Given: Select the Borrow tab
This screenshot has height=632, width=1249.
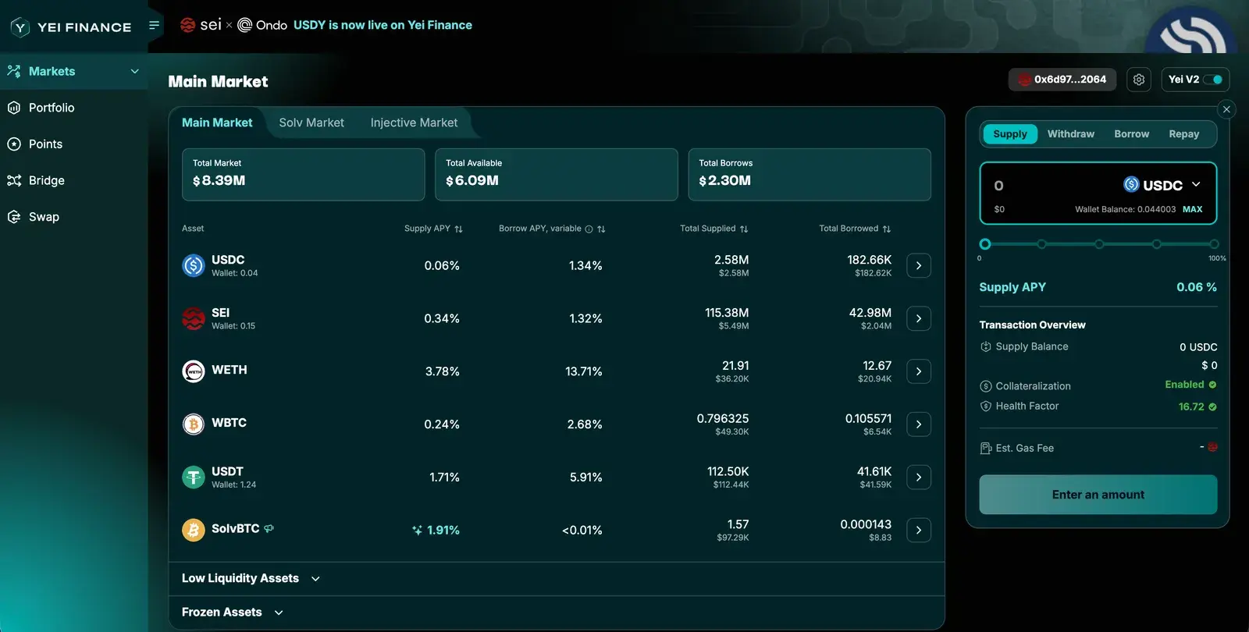Looking at the screenshot, I should [1132, 134].
